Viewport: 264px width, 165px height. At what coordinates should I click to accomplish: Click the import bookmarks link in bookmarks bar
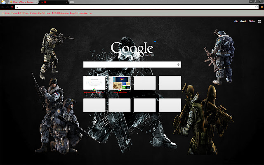(81, 13)
